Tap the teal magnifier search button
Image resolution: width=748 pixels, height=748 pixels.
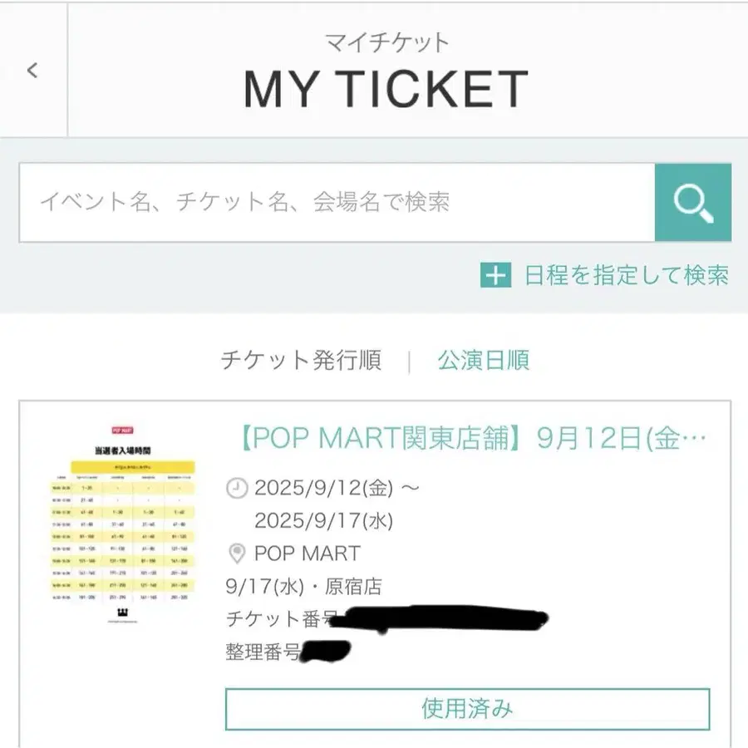[x=692, y=202]
